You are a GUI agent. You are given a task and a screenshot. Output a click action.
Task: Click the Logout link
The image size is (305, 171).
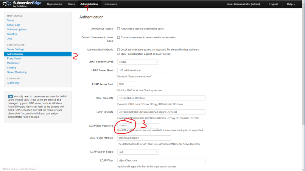tap(273, 4)
